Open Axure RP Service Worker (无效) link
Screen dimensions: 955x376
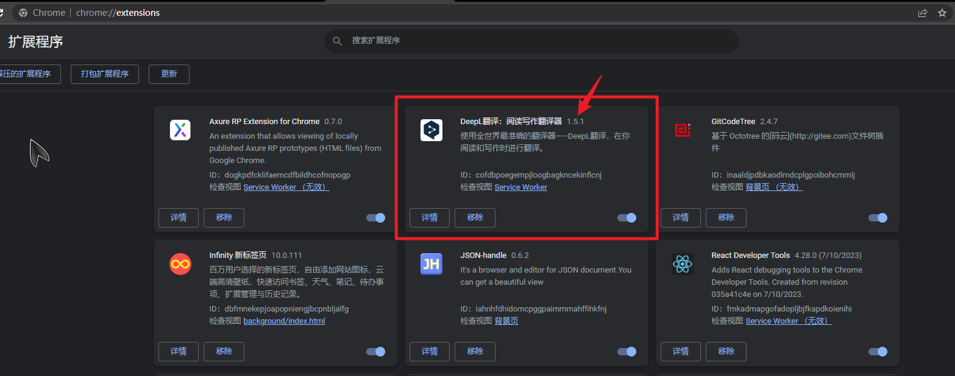point(286,187)
